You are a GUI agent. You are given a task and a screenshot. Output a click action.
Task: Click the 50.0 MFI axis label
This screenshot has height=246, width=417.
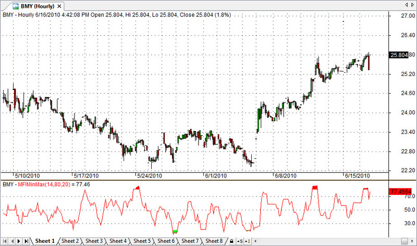pyautogui.click(x=410, y=210)
